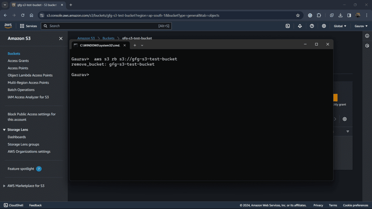372x209 pixels.
Task: Select the gfg-s3-test-bucket browser tab
Action: (37, 5)
